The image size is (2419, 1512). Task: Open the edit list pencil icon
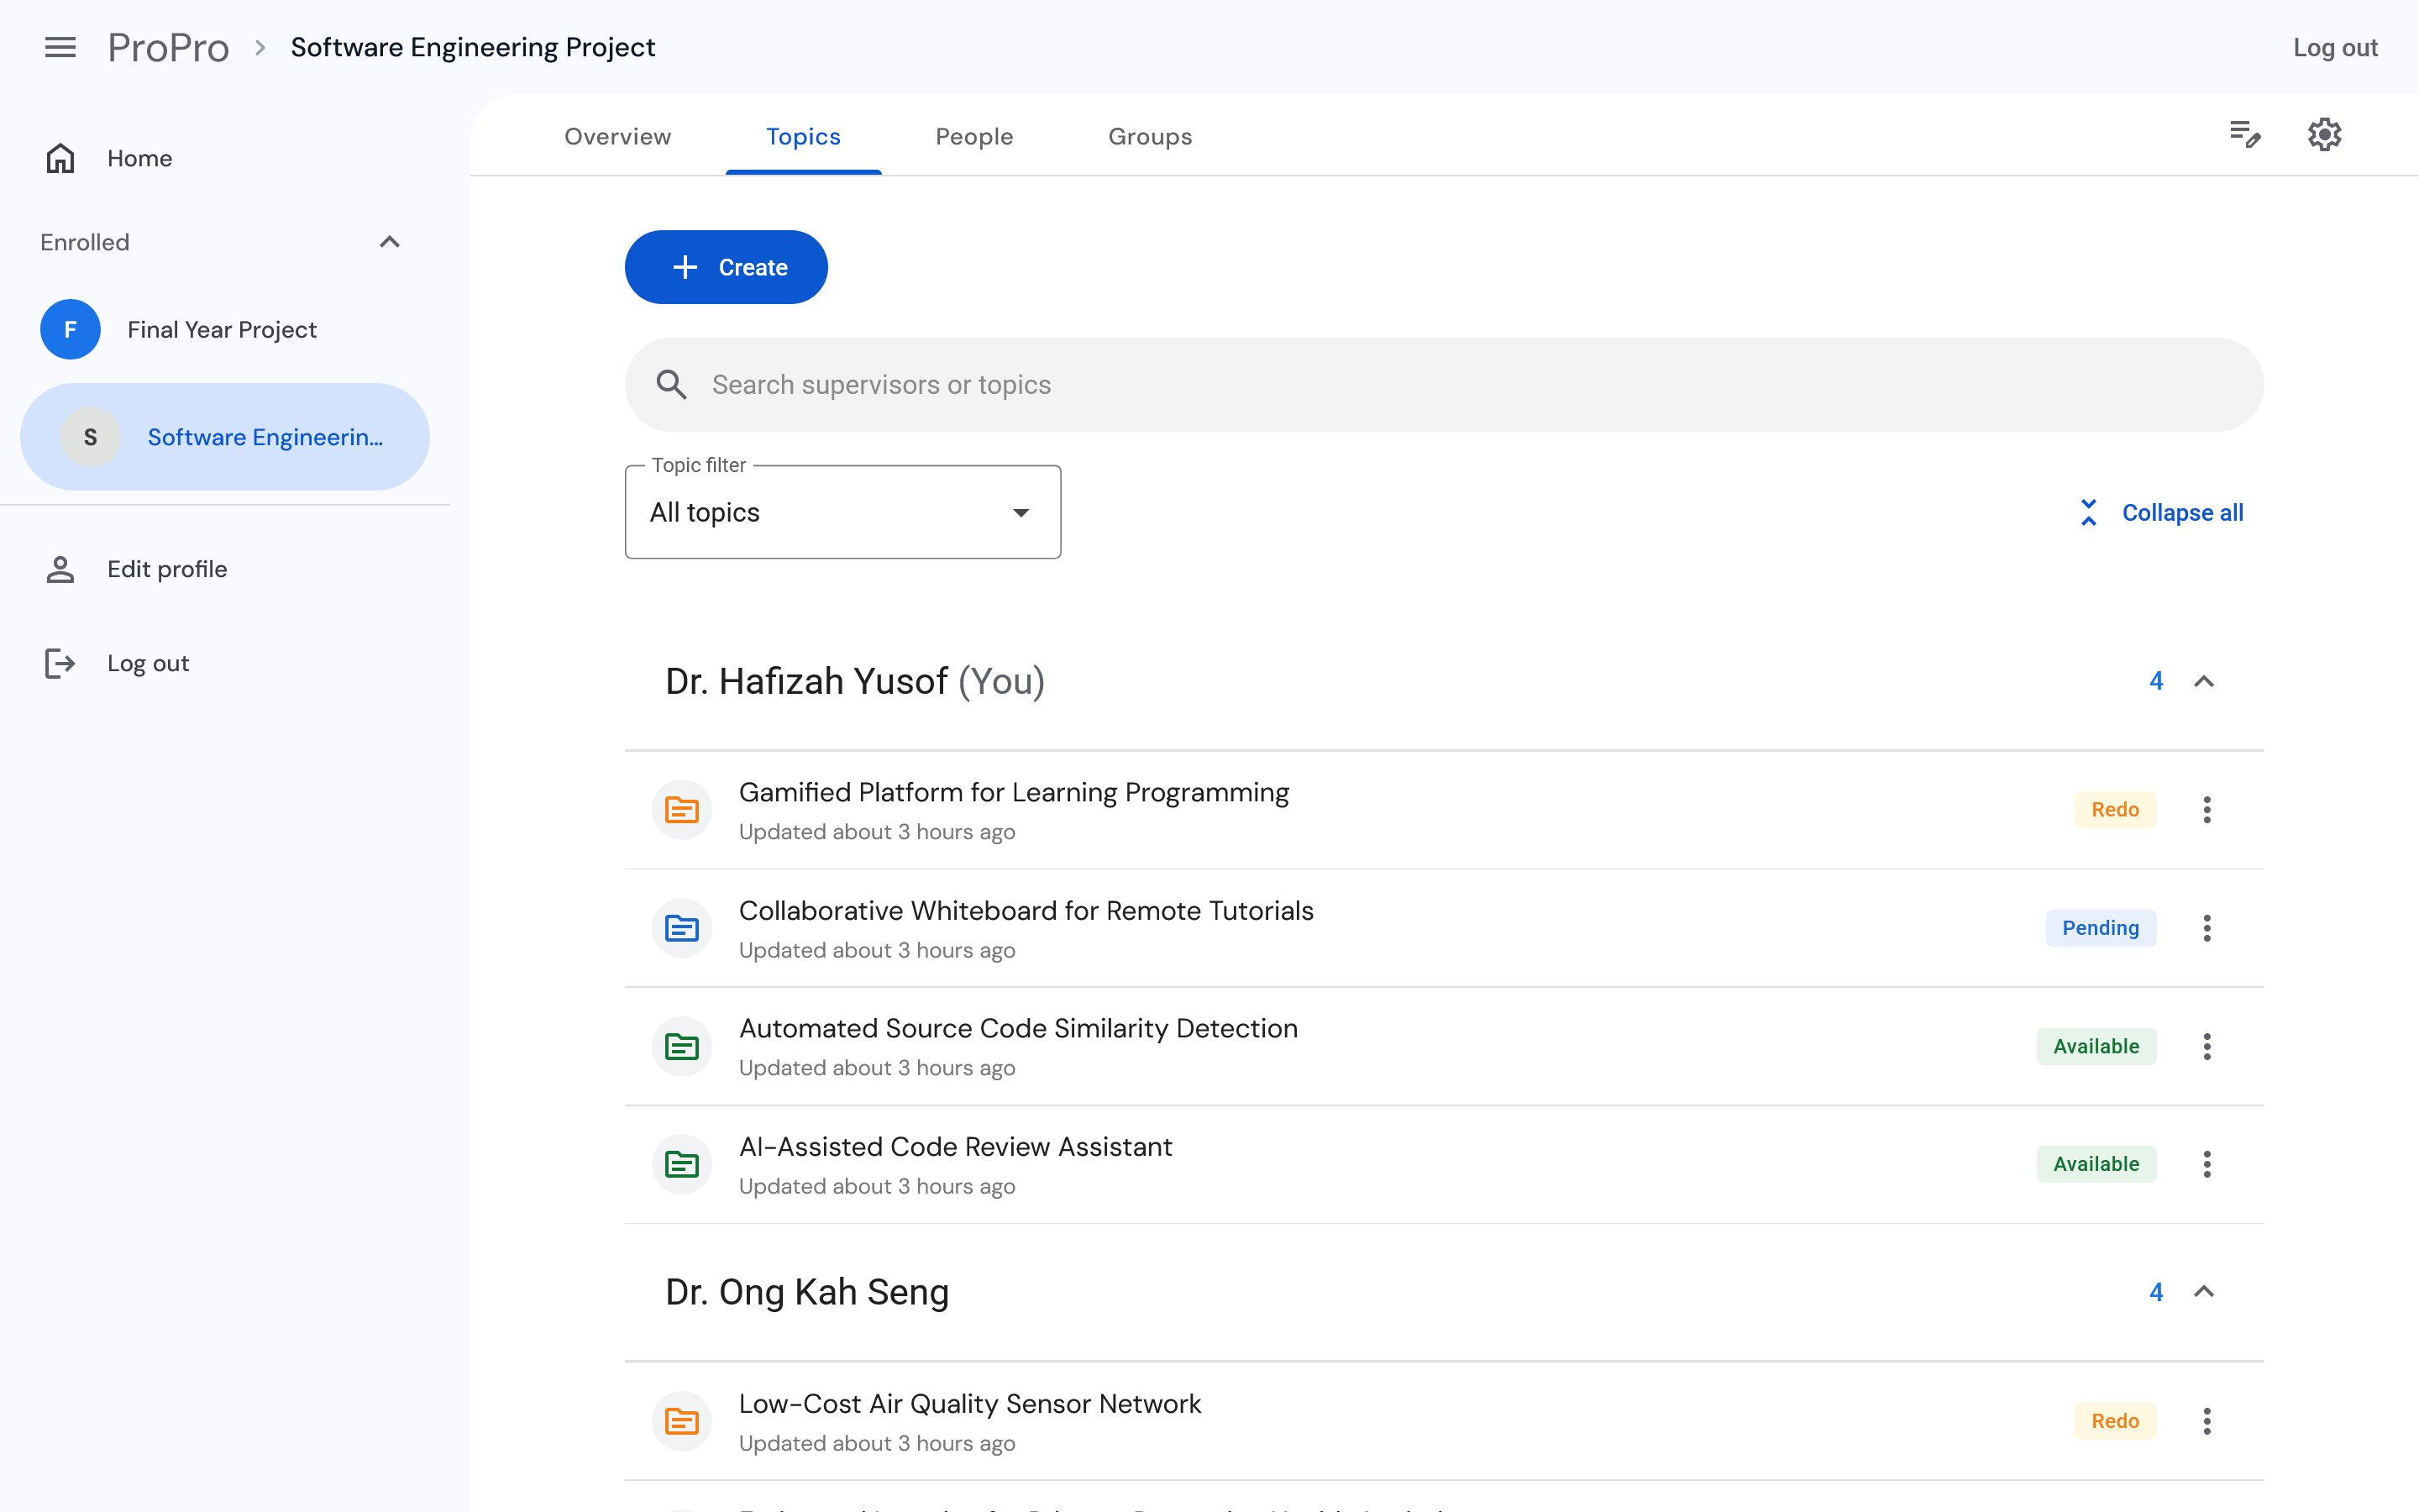(2245, 134)
